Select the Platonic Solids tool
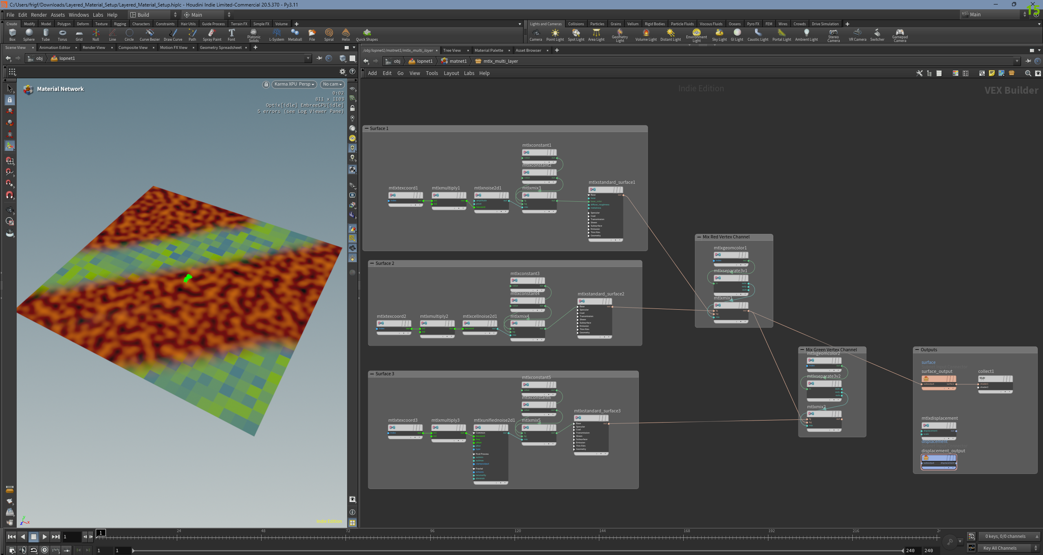 (253, 35)
